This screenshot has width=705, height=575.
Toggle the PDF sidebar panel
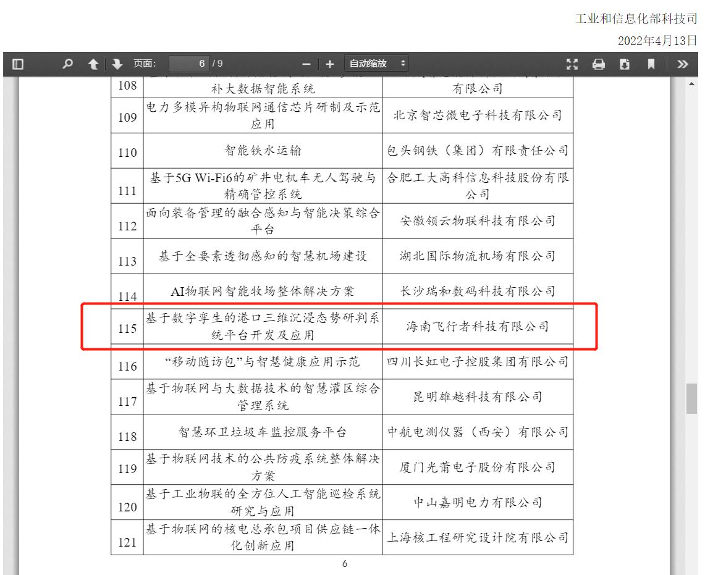(17, 64)
